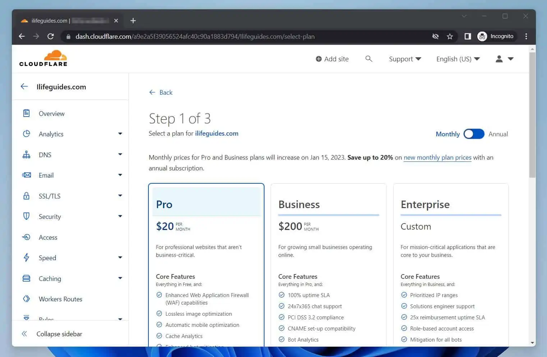Expand the Email sidebar section
547x357 pixels.
coord(120,175)
